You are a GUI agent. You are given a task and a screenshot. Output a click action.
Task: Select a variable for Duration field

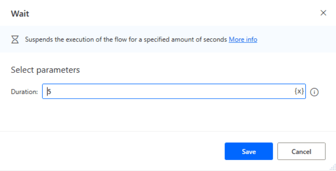click(299, 92)
